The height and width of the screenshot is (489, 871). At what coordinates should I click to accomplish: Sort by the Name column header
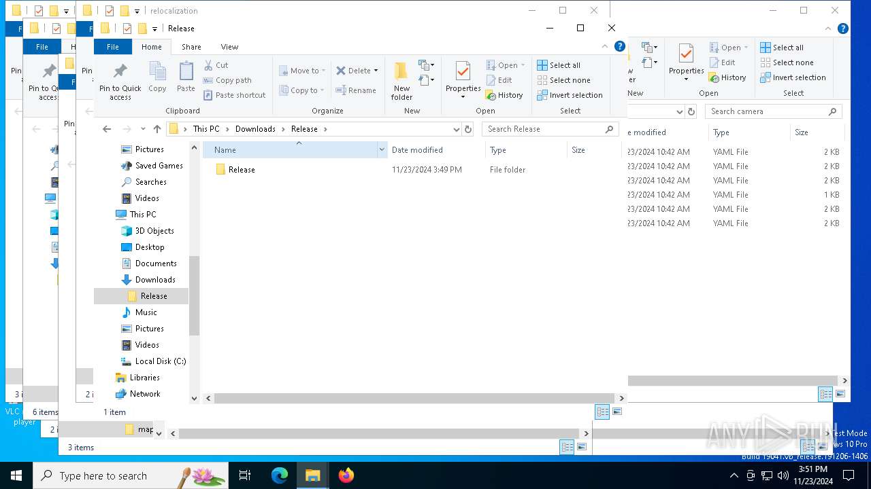point(289,150)
